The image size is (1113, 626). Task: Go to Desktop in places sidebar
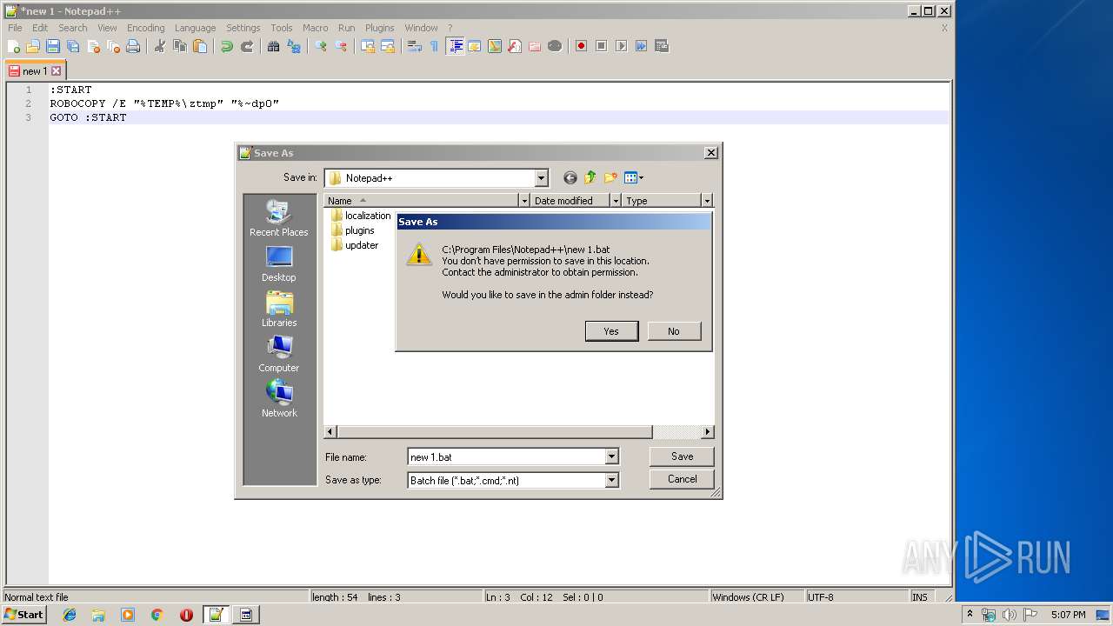278,263
